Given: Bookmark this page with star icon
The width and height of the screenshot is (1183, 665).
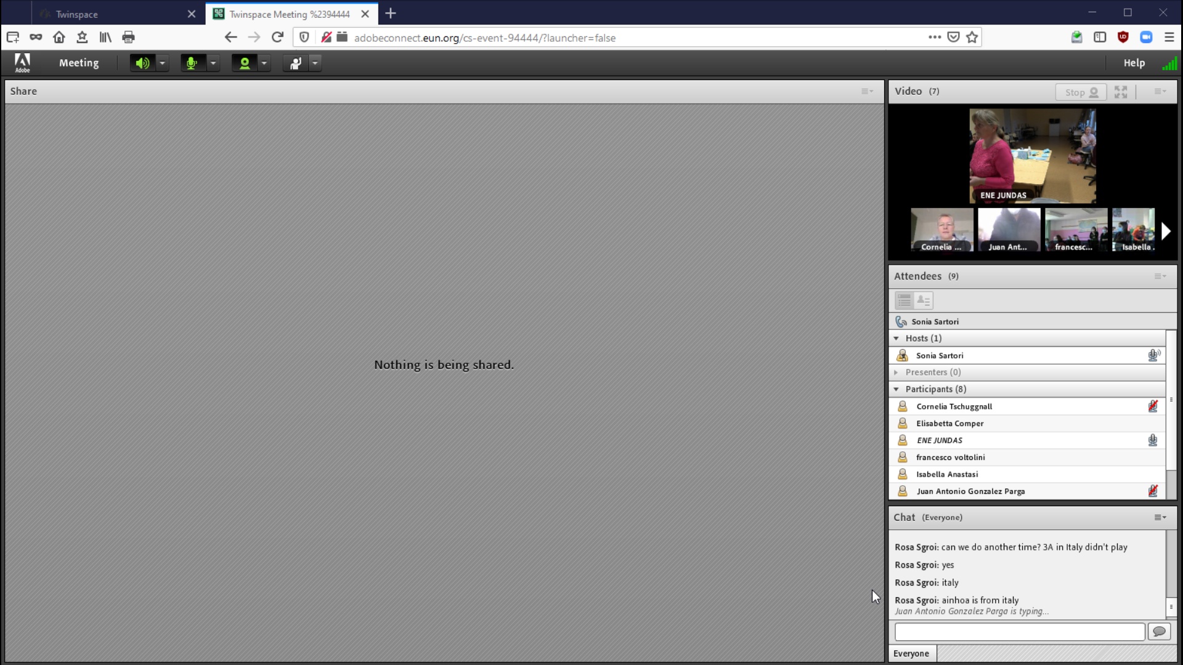Looking at the screenshot, I should pyautogui.click(x=972, y=38).
